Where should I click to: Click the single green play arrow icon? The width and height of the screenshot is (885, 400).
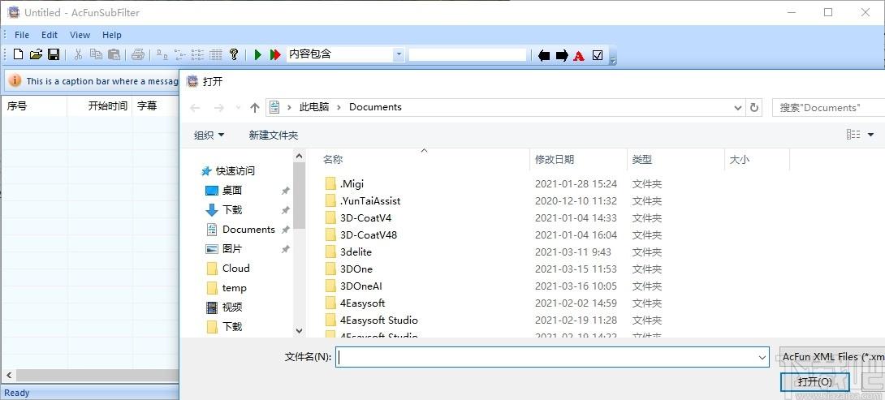258,54
